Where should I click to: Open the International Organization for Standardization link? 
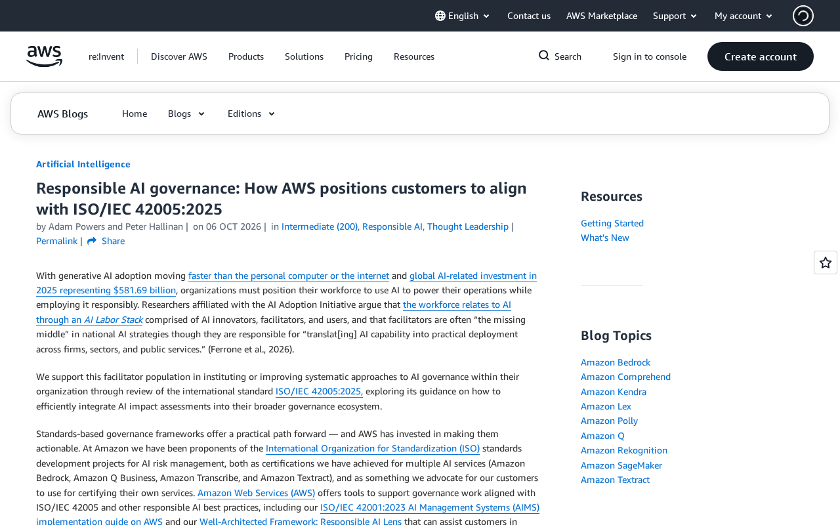[373, 448]
